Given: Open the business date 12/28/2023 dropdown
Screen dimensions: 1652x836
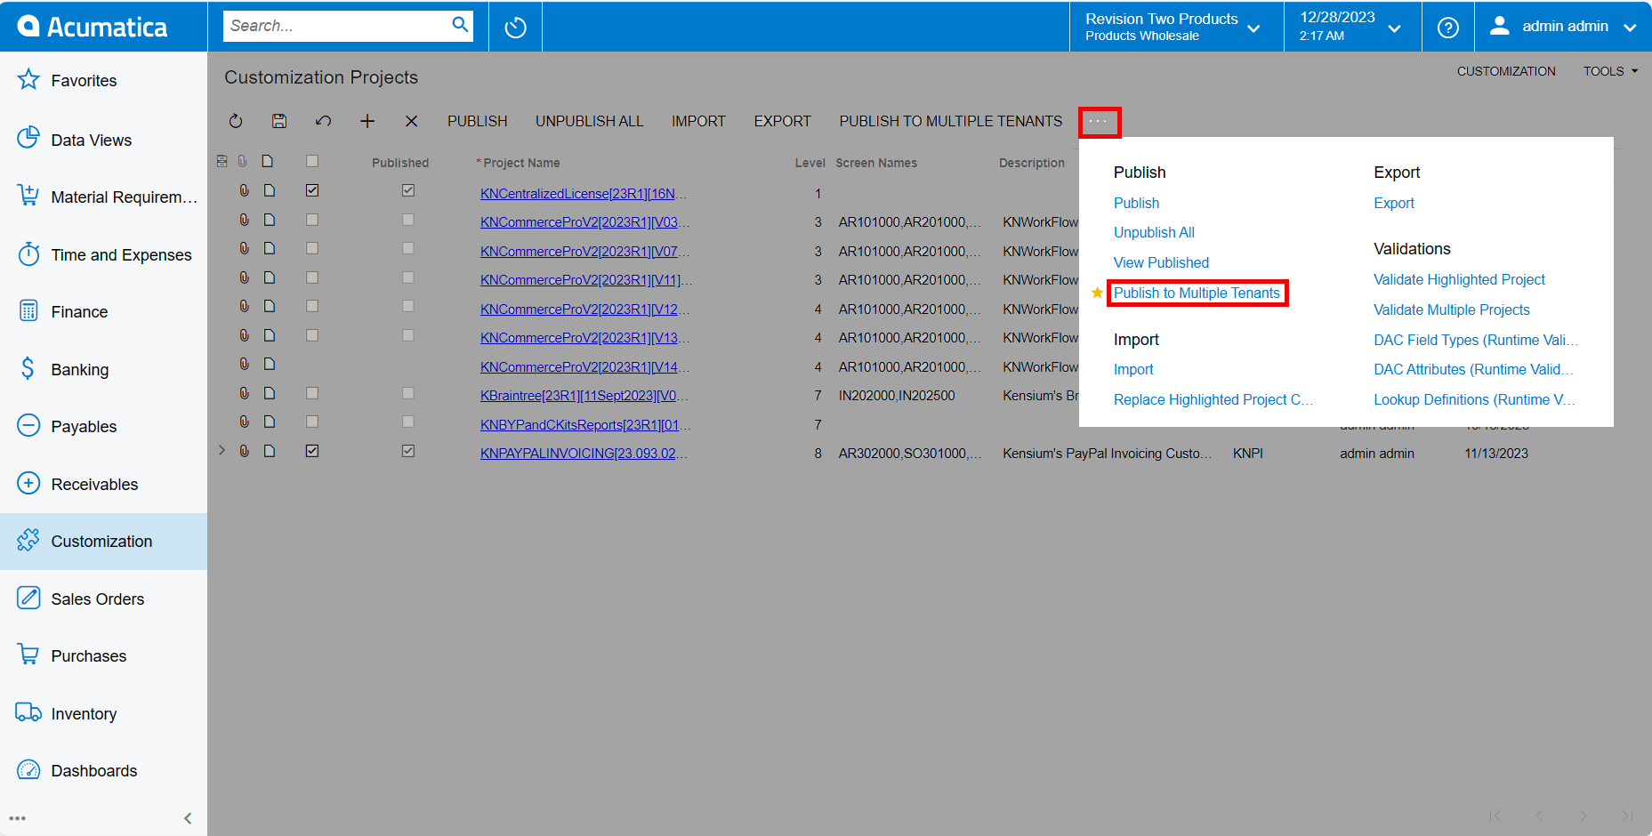Looking at the screenshot, I should click(1351, 27).
